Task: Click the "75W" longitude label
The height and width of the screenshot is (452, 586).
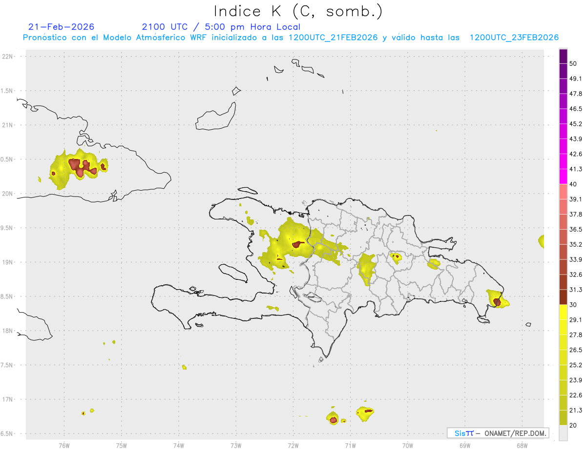Action: (122, 445)
